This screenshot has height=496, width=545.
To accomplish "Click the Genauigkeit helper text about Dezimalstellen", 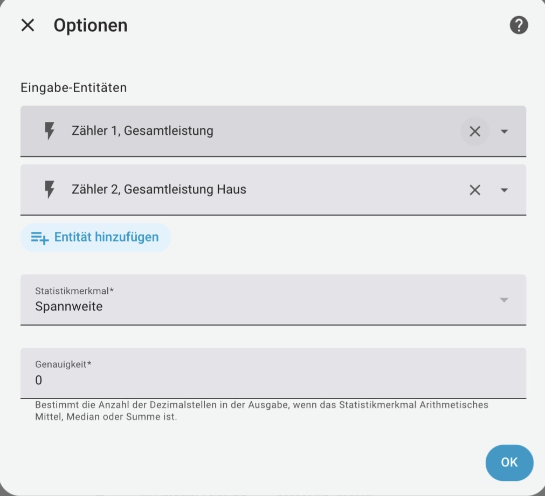I will pos(262,411).
